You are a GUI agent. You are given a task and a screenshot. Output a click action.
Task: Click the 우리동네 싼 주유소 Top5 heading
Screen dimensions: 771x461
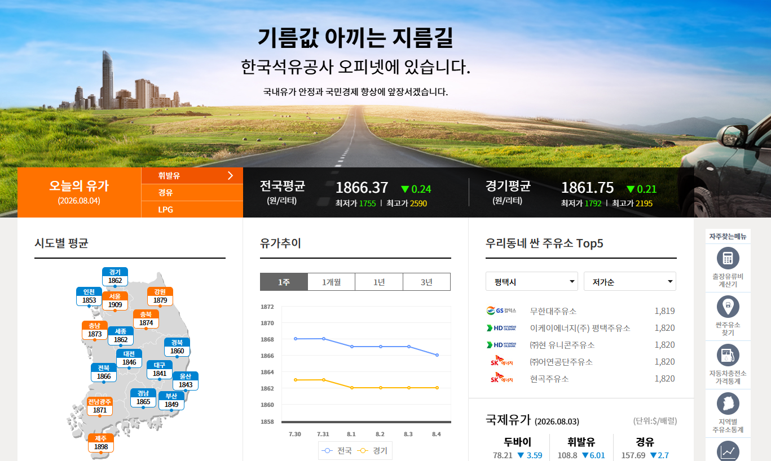click(x=544, y=243)
